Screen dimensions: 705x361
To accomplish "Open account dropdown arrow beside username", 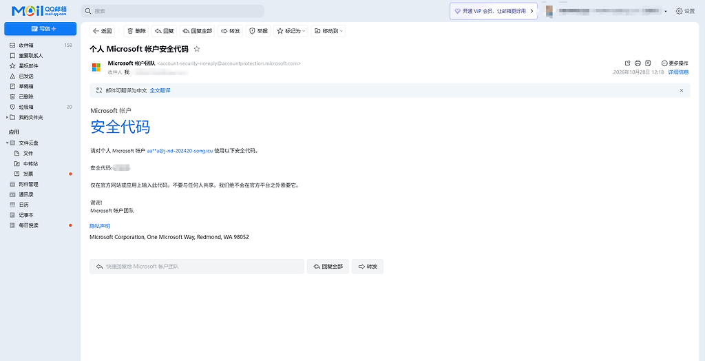I will coord(666,11).
